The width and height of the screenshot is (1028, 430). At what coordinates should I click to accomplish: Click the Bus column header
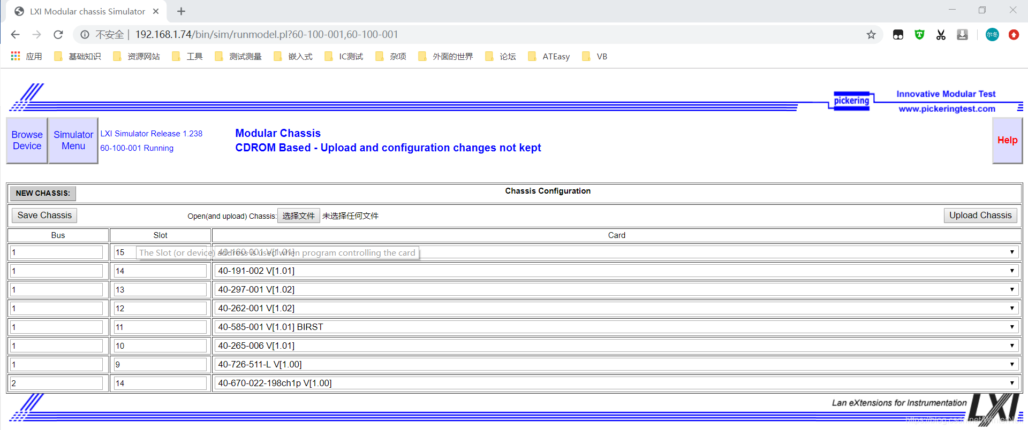point(58,235)
